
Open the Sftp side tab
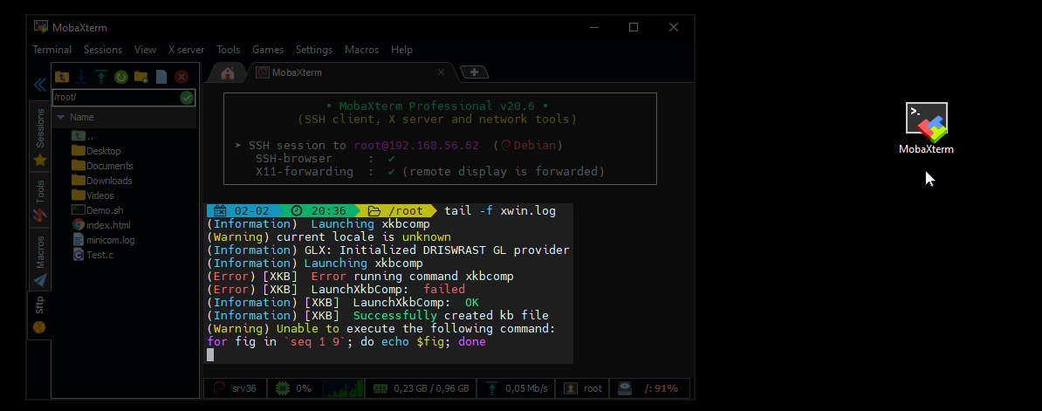pyautogui.click(x=40, y=315)
